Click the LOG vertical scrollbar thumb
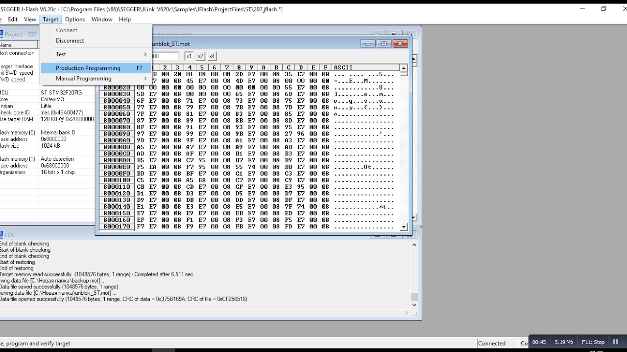This screenshot has height=352, width=627. coord(414,297)
